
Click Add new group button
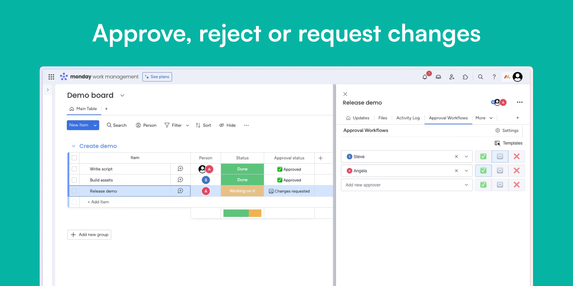click(x=89, y=235)
